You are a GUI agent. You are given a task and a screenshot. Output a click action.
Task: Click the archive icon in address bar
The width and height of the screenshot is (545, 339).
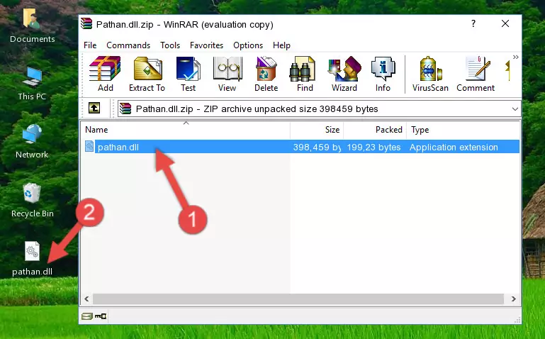(x=125, y=109)
